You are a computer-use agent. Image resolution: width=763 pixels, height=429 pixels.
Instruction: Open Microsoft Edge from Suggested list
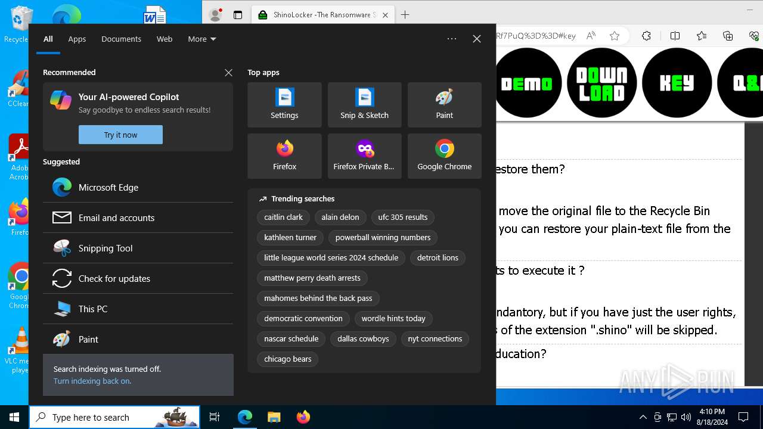click(x=138, y=187)
